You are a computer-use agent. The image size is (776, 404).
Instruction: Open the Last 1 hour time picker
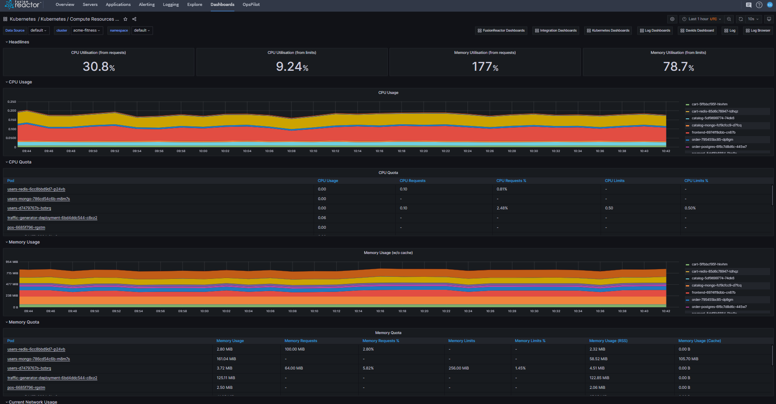tap(702, 19)
